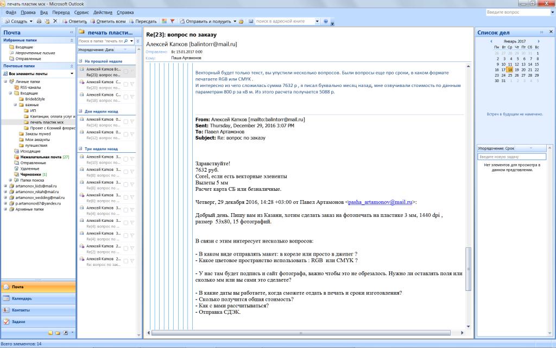Viewport: 556px width, 348px height.
Task: Open address book search dropdown
Action: (317, 21)
